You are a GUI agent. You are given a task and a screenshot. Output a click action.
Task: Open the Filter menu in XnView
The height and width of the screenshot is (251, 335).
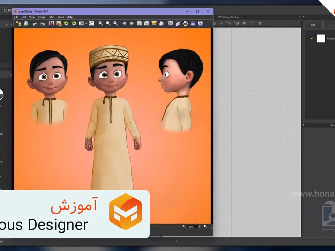click(52, 17)
